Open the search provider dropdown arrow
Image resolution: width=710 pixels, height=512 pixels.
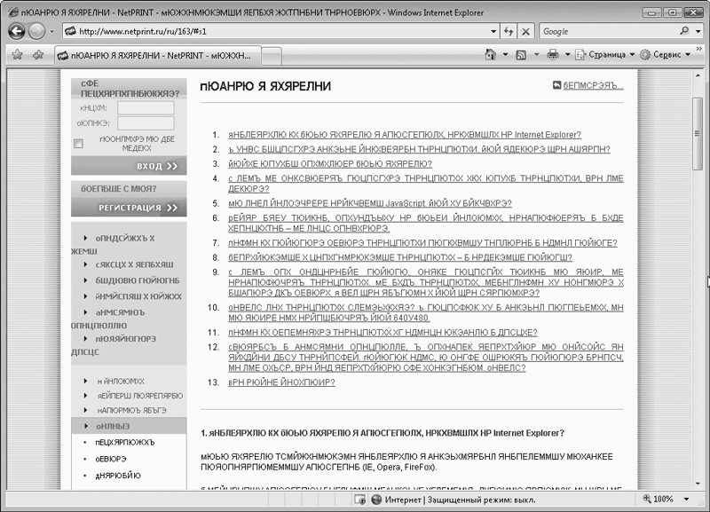coord(698,31)
